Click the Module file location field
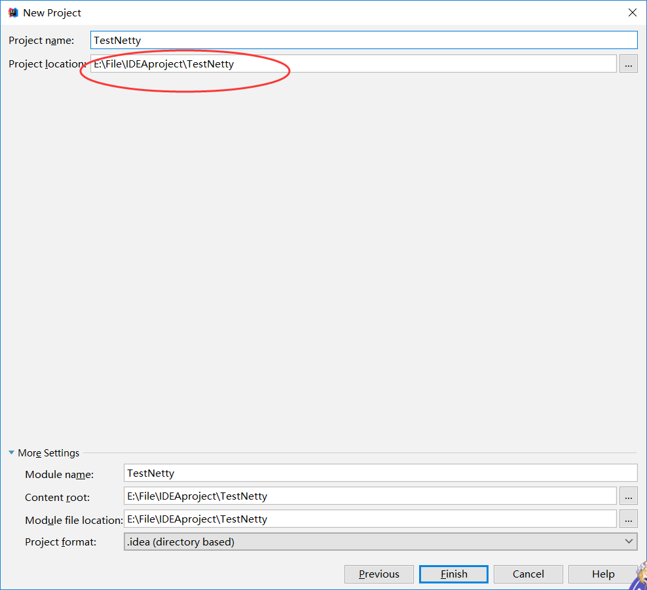This screenshot has height=590, width=647. point(370,519)
